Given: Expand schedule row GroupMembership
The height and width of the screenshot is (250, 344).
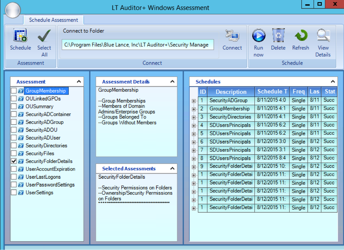Looking at the screenshot, I should pyautogui.click(x=194, y=109).
